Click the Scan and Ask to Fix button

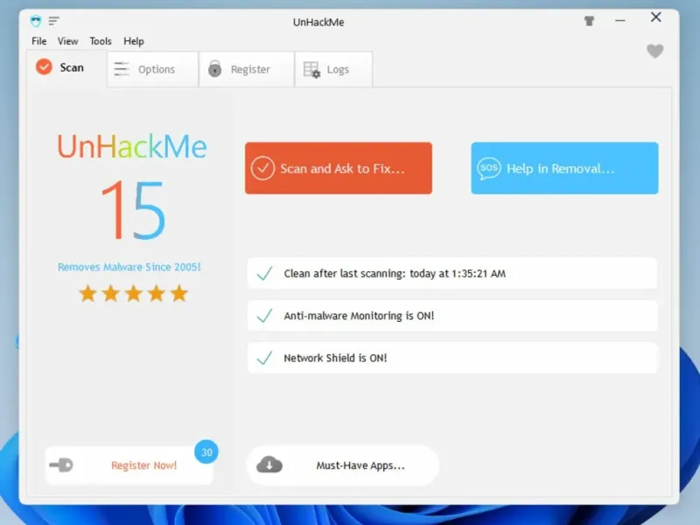coord(339,168)
